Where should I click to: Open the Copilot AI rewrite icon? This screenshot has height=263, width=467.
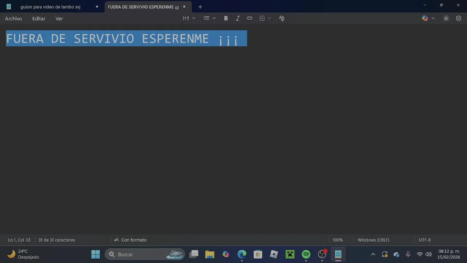pyautogui.click(x=425, y=18)
